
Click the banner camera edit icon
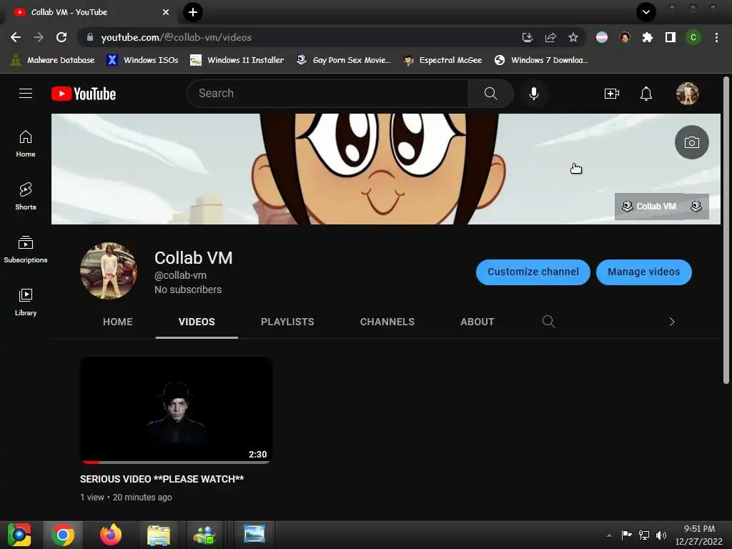pos(691,142)
